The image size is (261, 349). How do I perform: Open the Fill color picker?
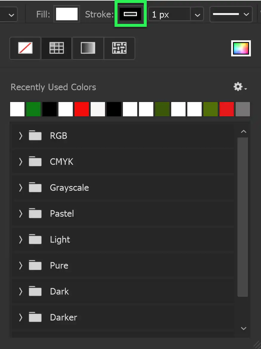(67, 14)
